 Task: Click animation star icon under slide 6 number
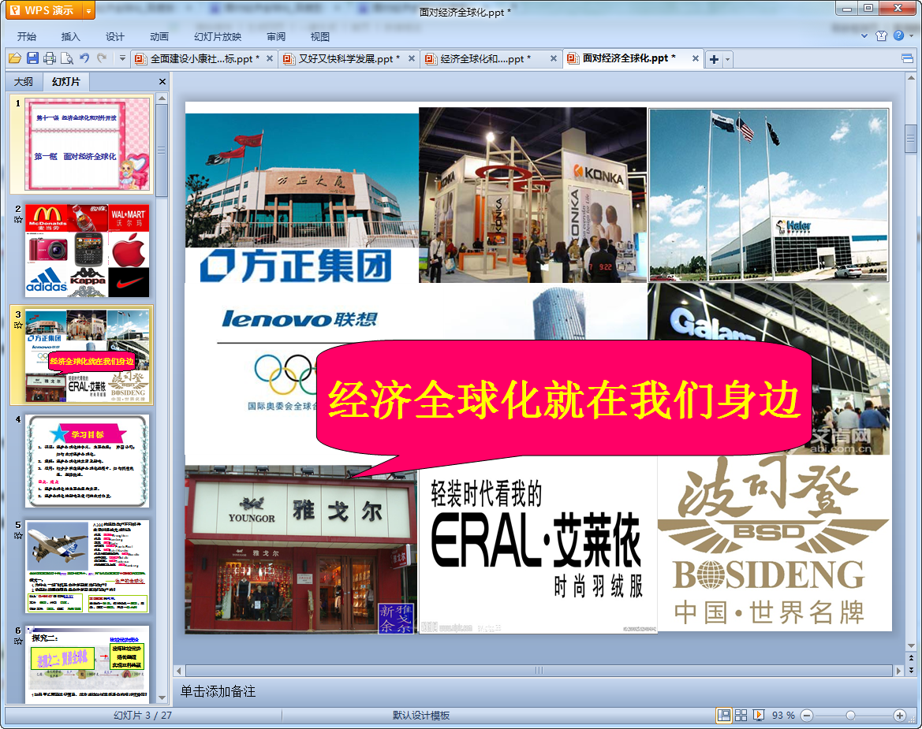[x=18, y=641]
